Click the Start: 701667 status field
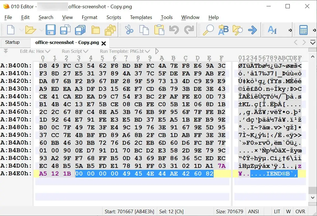 click(x=129, y=211)
